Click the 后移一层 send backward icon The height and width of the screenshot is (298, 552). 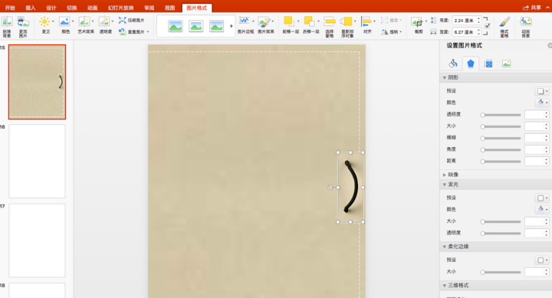click(309, 21)
